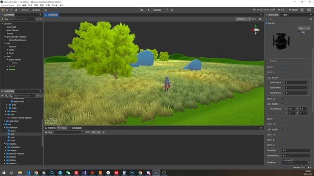Toggle the console regex checkbox
314x176 pixels.
pyautogui.click(x=84, y=132)
